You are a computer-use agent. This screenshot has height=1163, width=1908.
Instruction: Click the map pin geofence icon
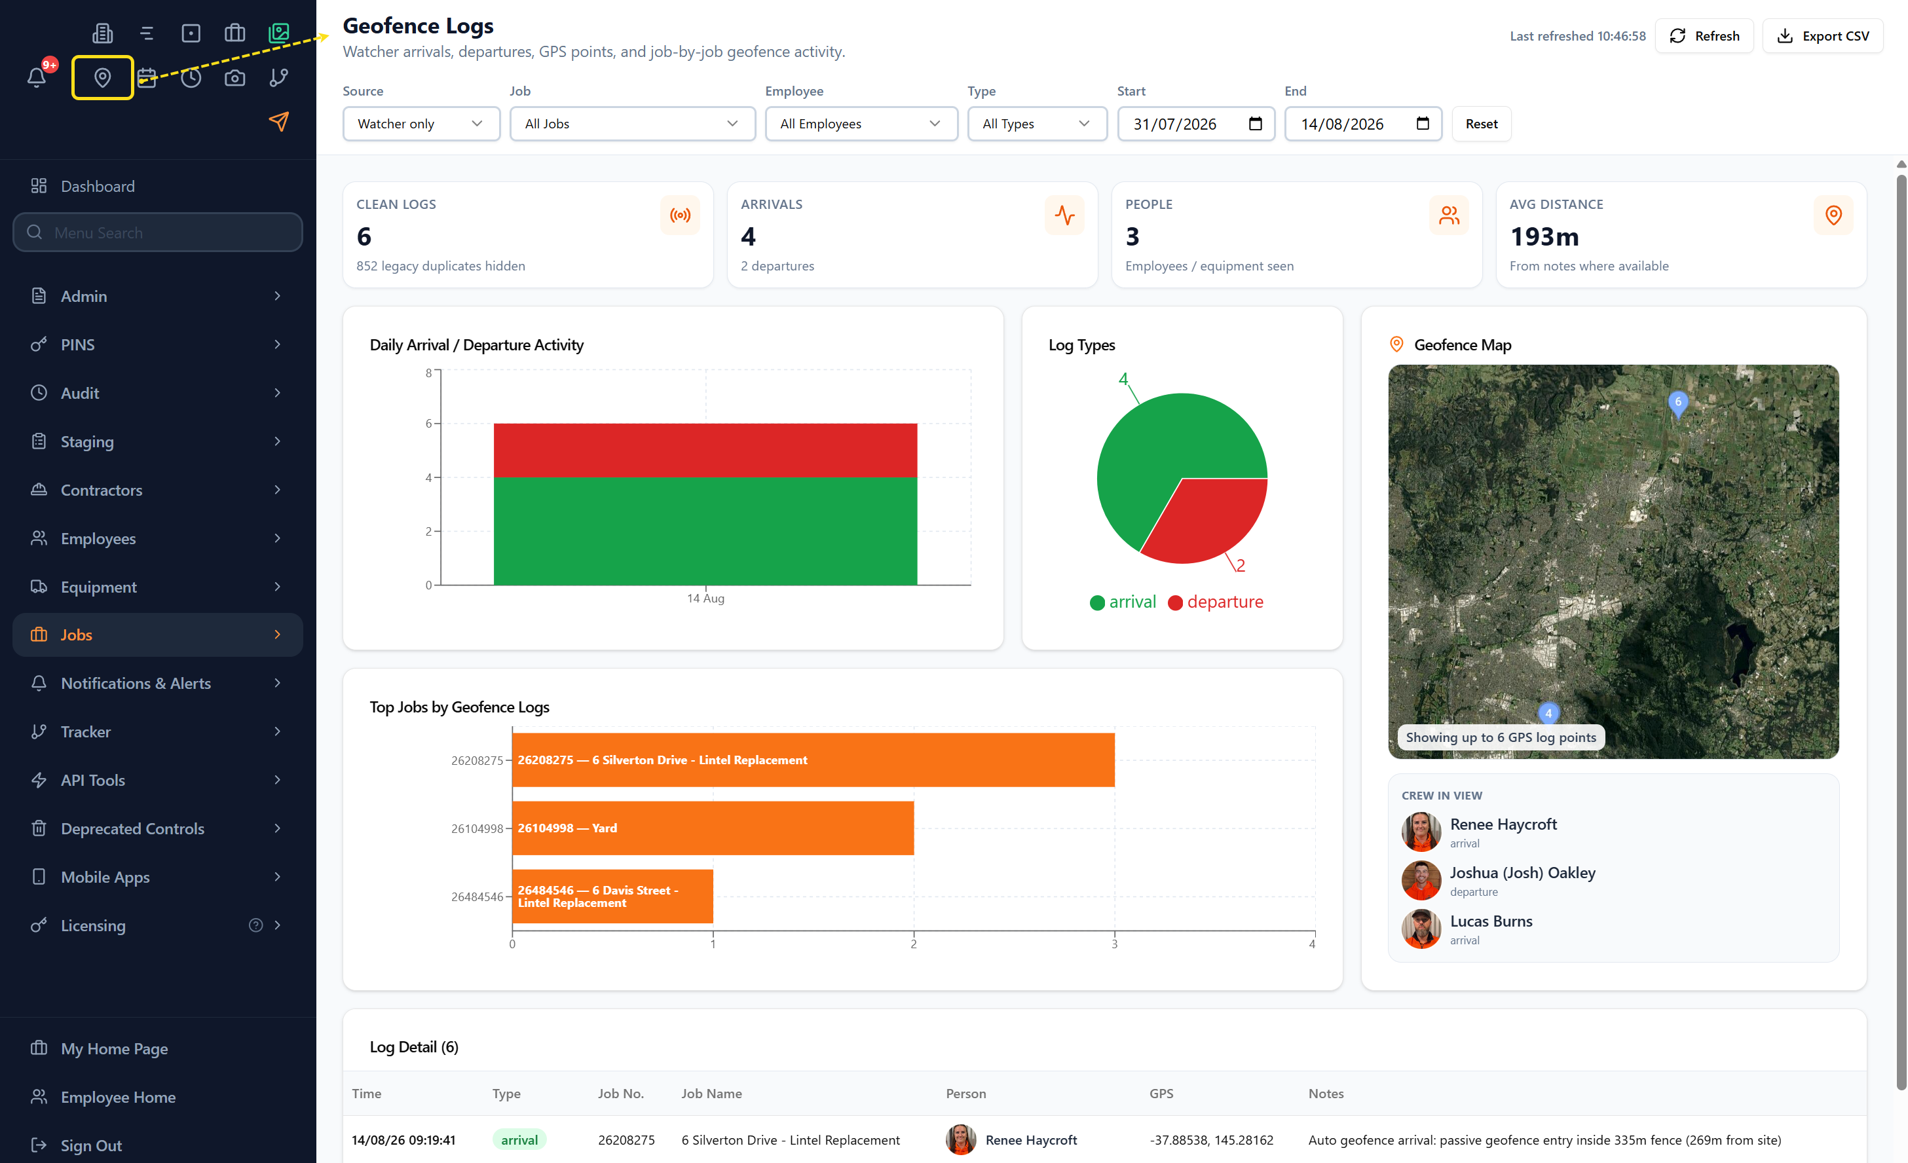point(102,77)
